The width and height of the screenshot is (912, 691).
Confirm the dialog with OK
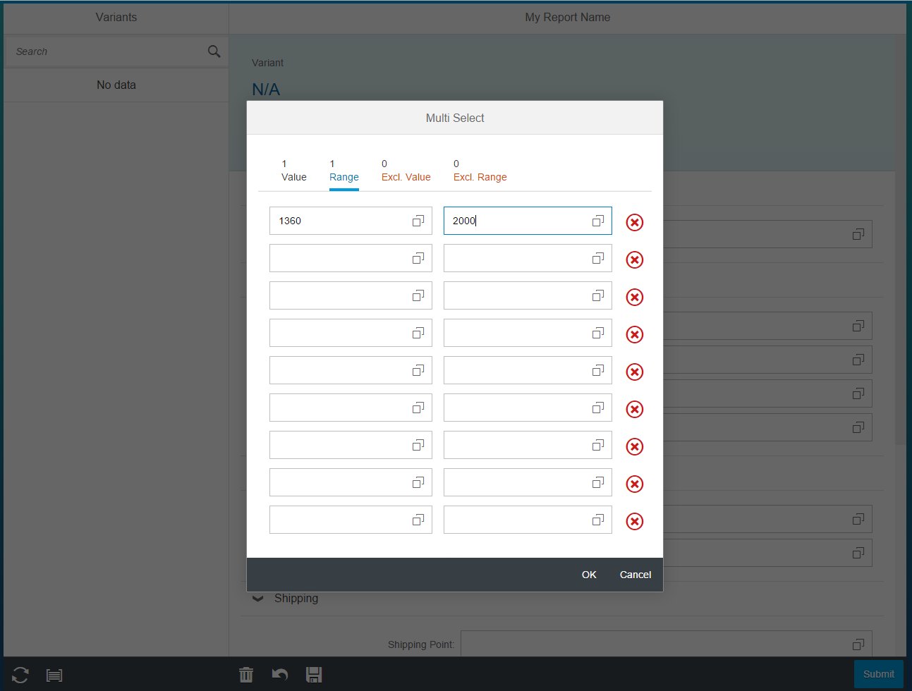[x=589, y=575]
